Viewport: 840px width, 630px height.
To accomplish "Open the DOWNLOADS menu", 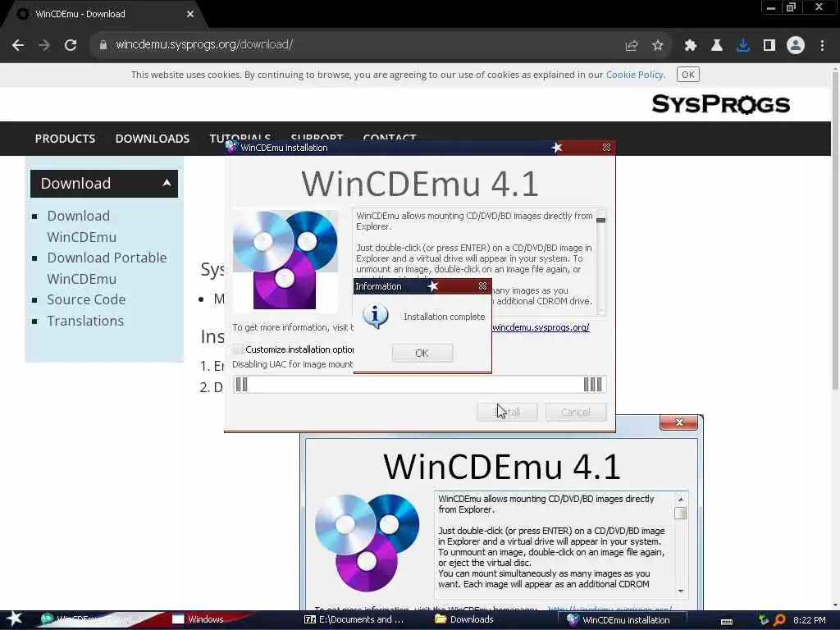I will pos(152,138).
